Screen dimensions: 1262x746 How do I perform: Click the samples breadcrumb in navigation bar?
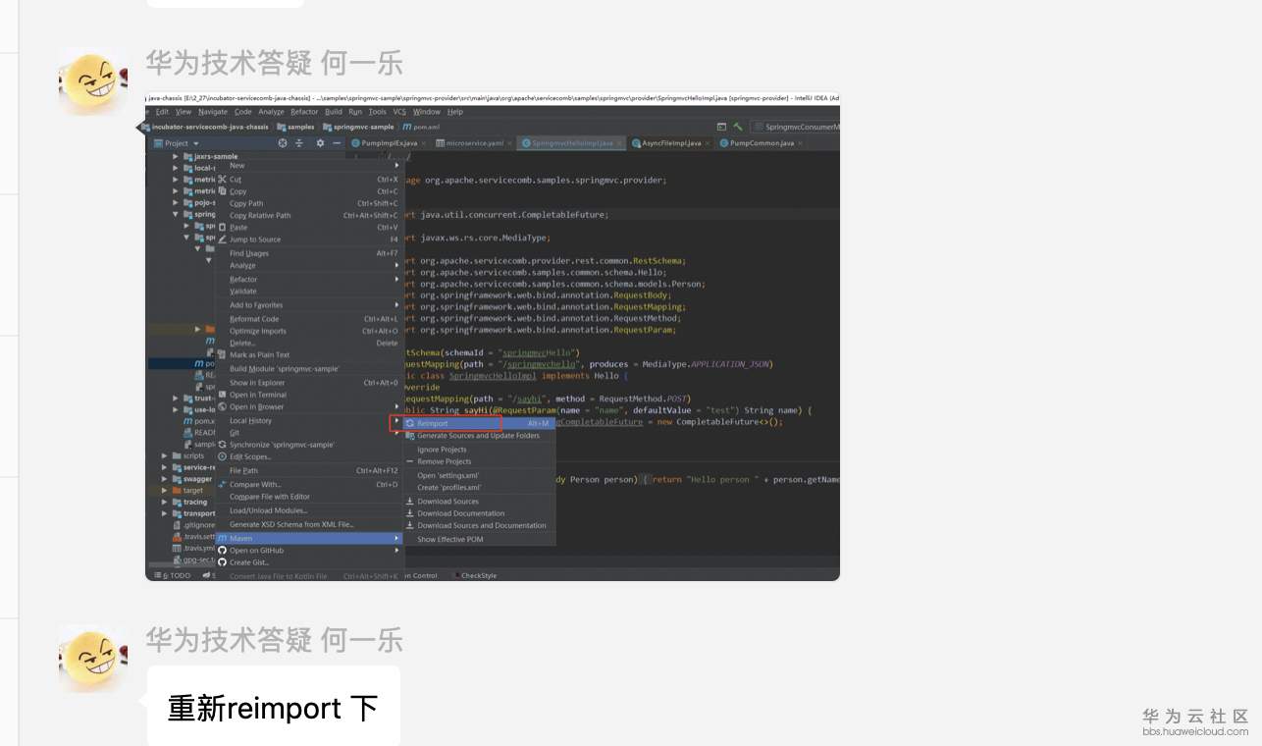296,127
